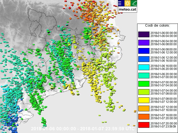
Task: Choose the yellow 08:00–12:00 legend swatch
Action: pyautogui.click(x=144, y=100)
